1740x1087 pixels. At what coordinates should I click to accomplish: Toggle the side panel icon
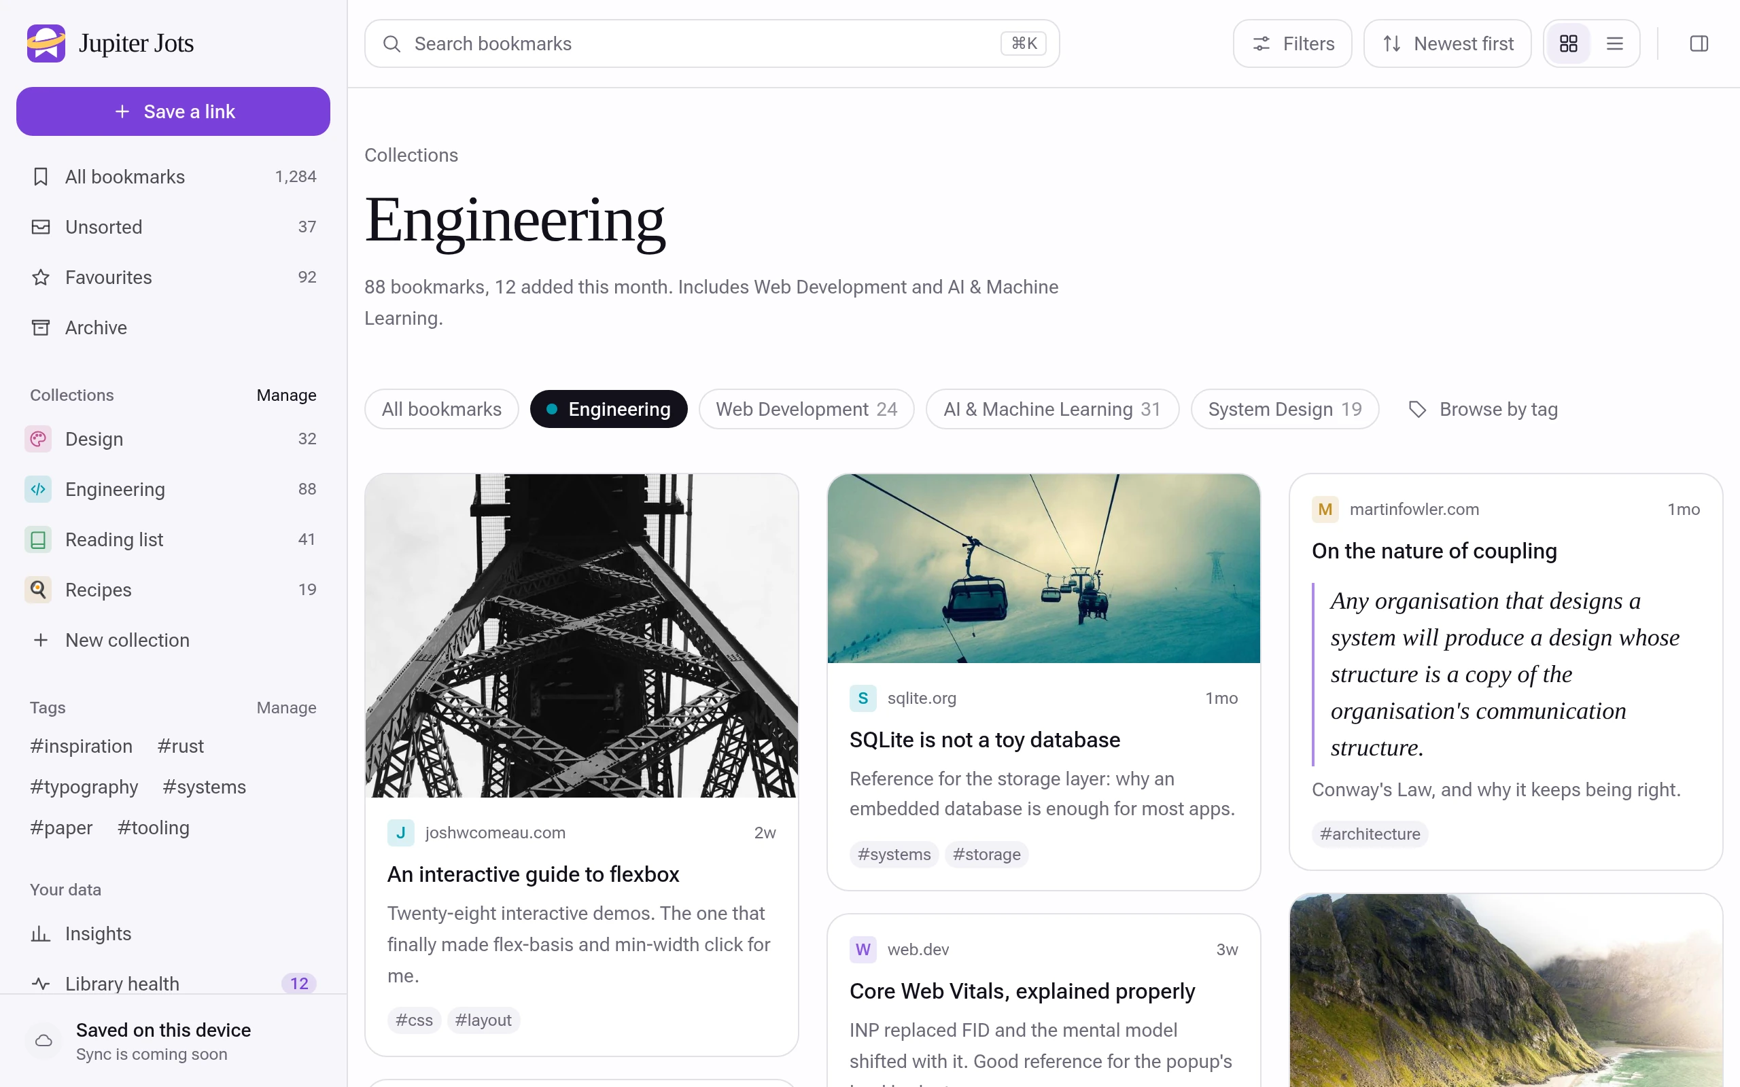click(x=1699, y=44)
